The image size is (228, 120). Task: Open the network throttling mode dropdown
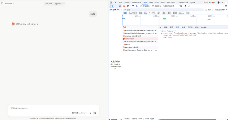click(x=170, y=6)
